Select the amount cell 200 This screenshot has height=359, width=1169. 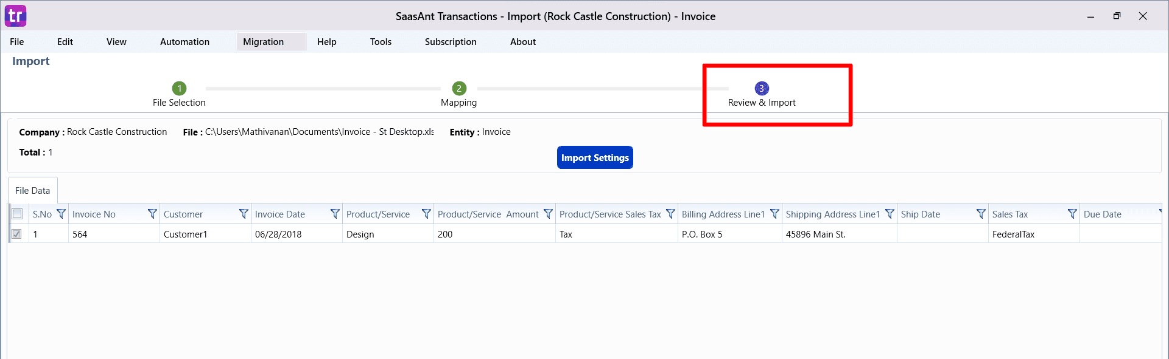494,234
